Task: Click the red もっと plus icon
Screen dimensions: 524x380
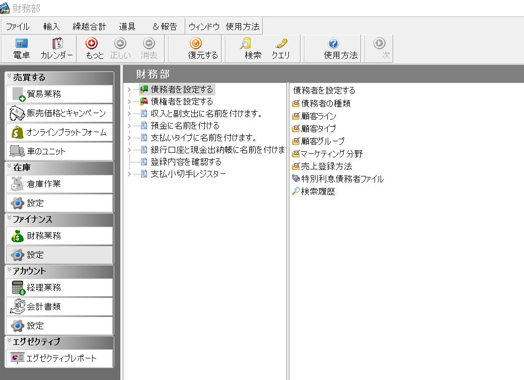Action: 92,44
